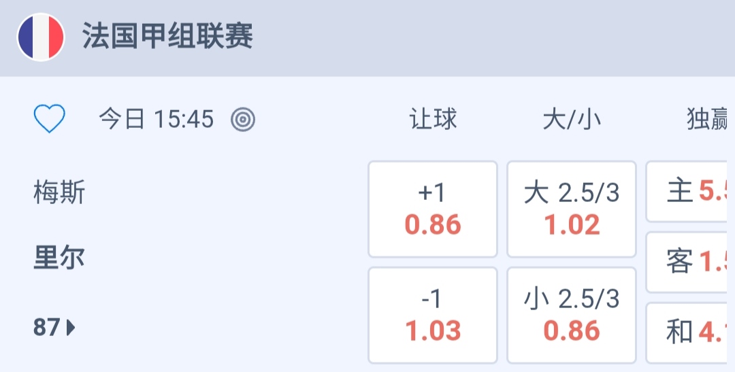
Task: Open the 梅斯 team name
Action: coord(59,193)
